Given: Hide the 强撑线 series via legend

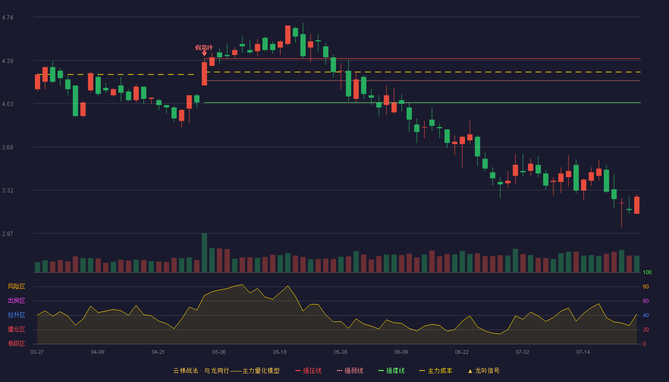Looking at the screenshot, I should [x=391, y=371].
